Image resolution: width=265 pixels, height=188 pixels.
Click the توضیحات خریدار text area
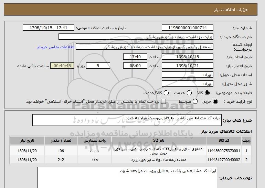pos(127,178)
